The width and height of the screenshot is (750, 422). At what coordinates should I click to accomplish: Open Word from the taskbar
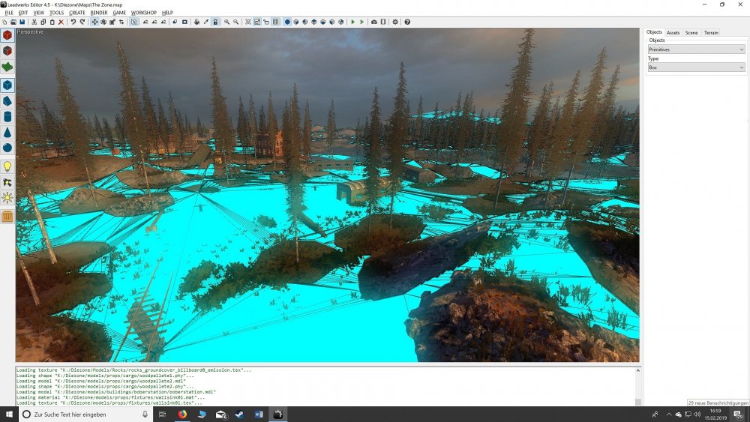click(258, 415)
